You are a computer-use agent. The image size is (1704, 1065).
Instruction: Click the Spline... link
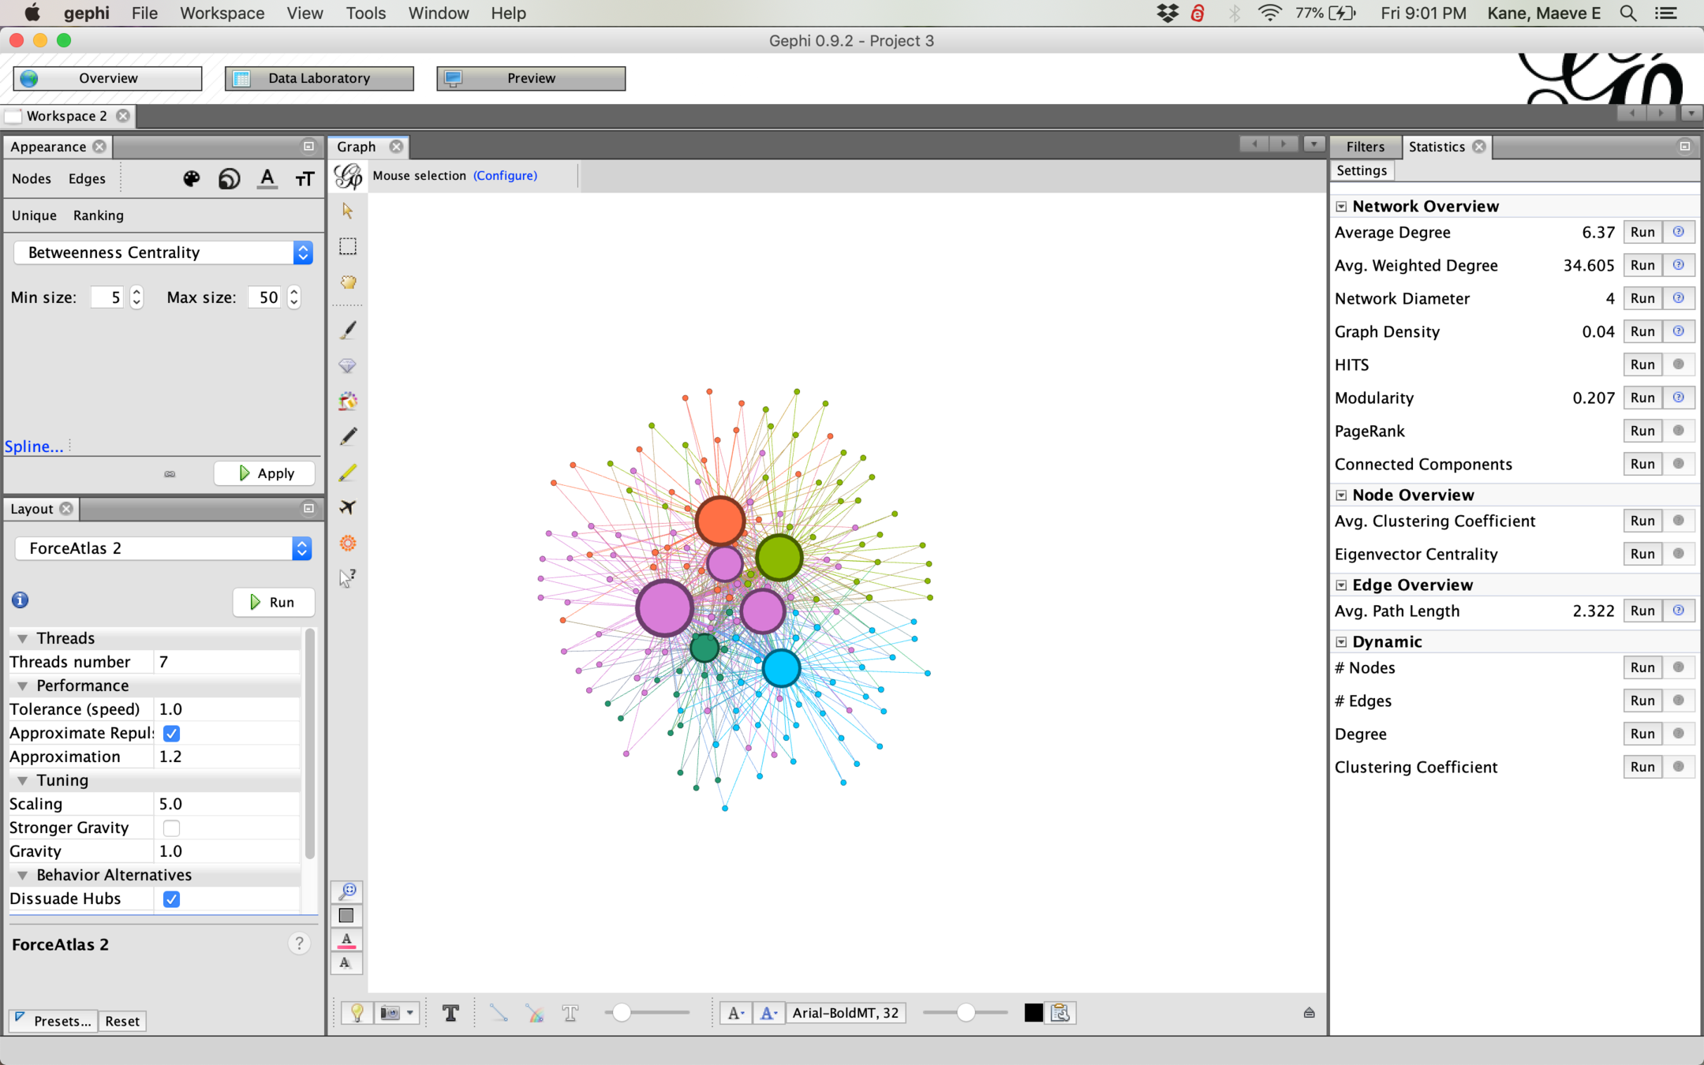coord(34,447)
